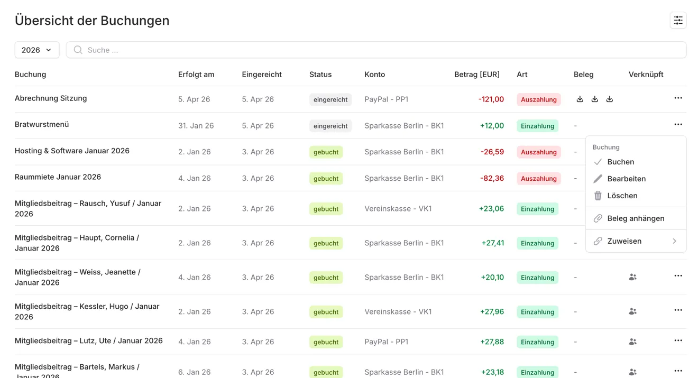Choose Bearbeiten from the context menu
Screen dimensions: 689x378
tap(626, 179)
